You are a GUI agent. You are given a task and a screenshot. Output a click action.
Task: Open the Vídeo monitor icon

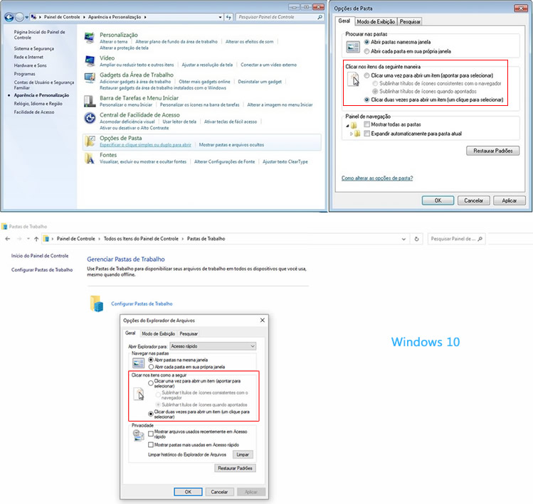(x=90, y=61)
